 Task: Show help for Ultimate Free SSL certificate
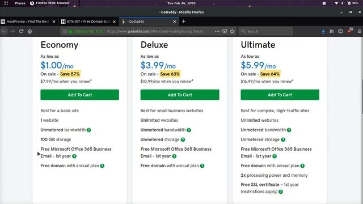[x=281, y=192]
